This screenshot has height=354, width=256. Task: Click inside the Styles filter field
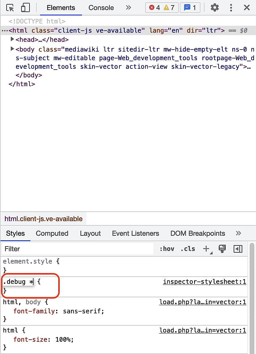click(57, 249)
